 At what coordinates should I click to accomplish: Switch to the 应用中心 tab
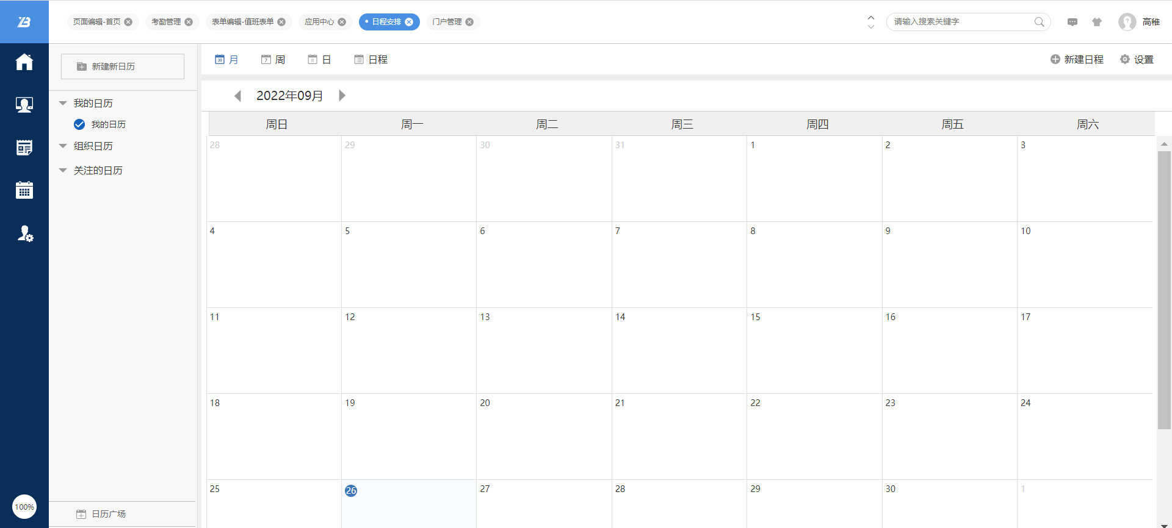coord(319,22)
